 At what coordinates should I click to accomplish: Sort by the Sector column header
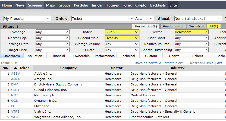point(117,68)
